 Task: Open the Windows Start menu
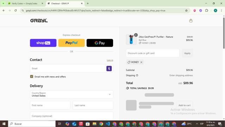pyautogui.click(x=4, y=124)
